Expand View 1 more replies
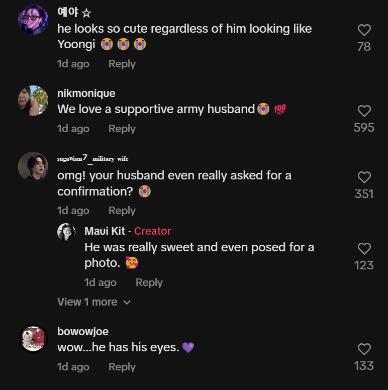Screen dimensions: 388x390 click(87, 302)
